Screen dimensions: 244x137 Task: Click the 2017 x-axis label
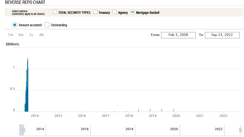click(106, 116)
